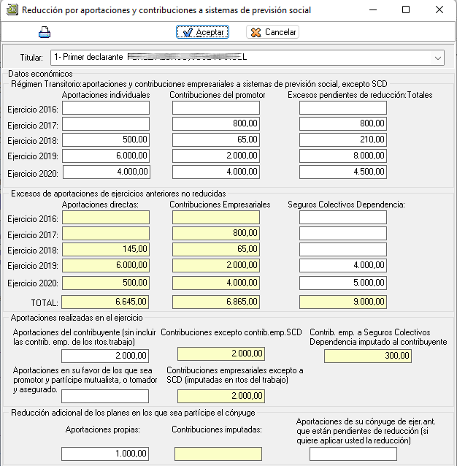Viewport: 457px width, 466px height.
Task: Select Aportaciones individuales 500,00 field Ejercicio 2018
Action: [106, 140]
